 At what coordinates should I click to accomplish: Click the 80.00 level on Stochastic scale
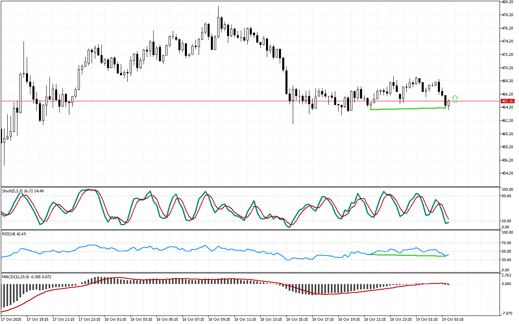(507, 196)
